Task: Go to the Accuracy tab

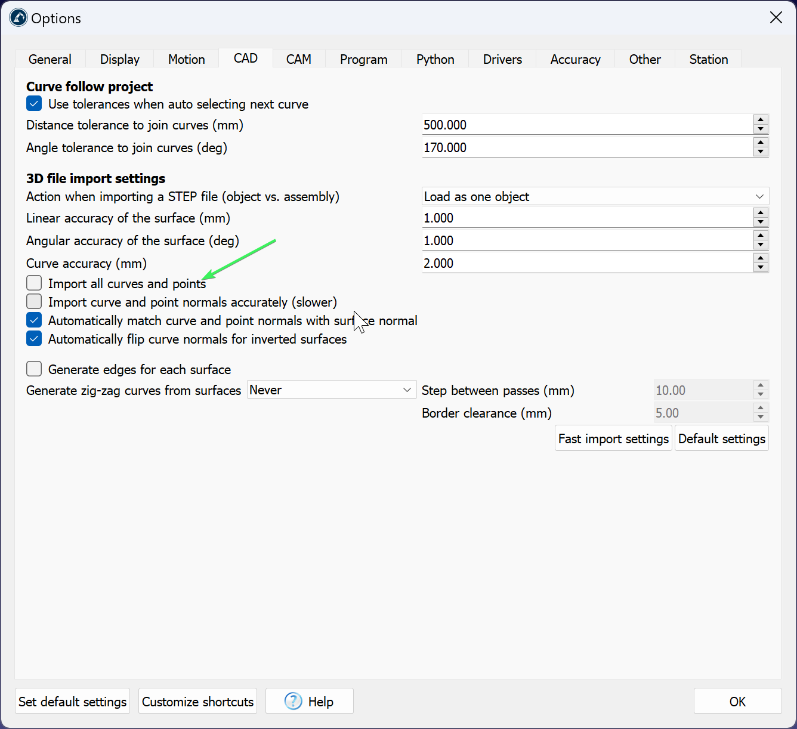Action: 575,59
